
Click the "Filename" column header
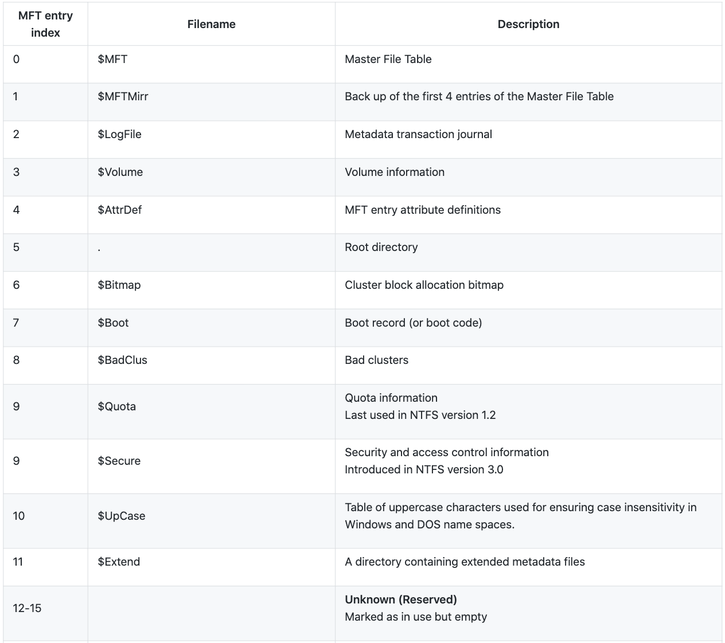tap(211, 24)
